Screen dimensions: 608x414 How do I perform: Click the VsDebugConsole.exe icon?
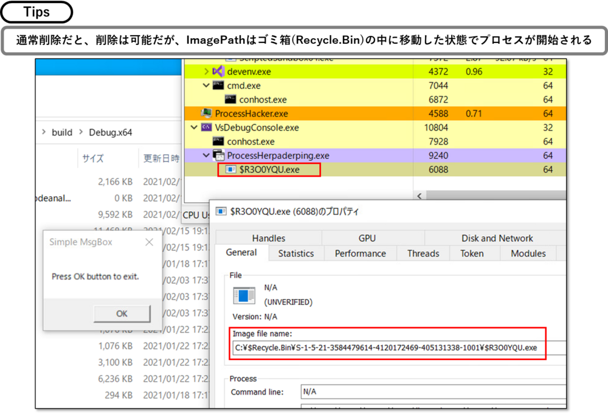coord(206,127)
